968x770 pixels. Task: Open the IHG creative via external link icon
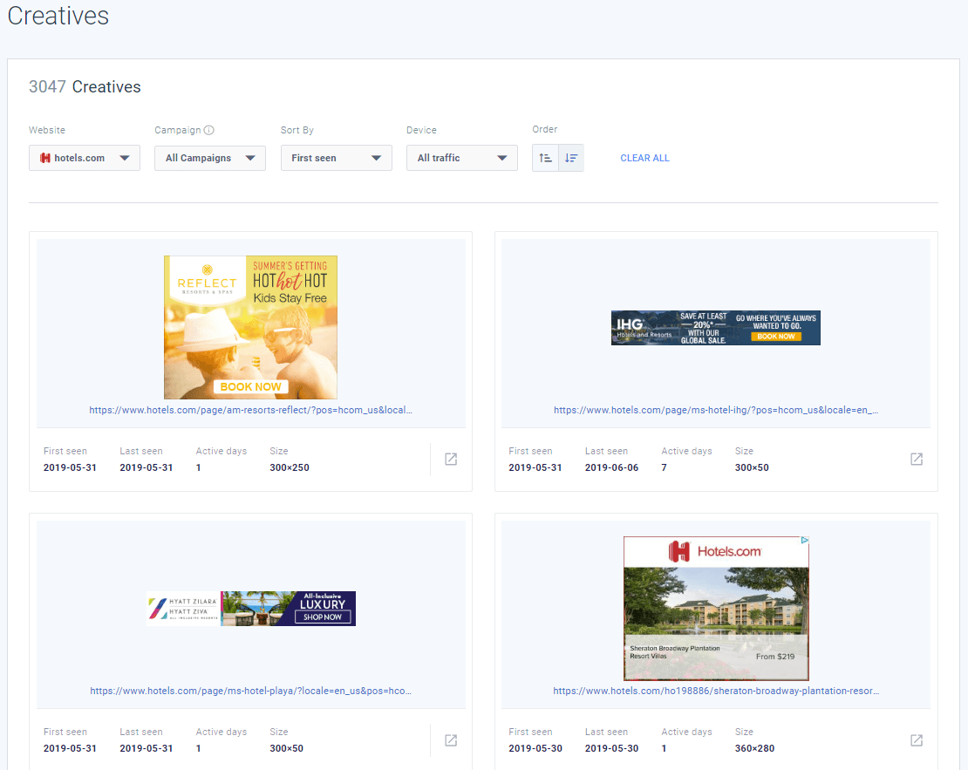tap(917, 460)
